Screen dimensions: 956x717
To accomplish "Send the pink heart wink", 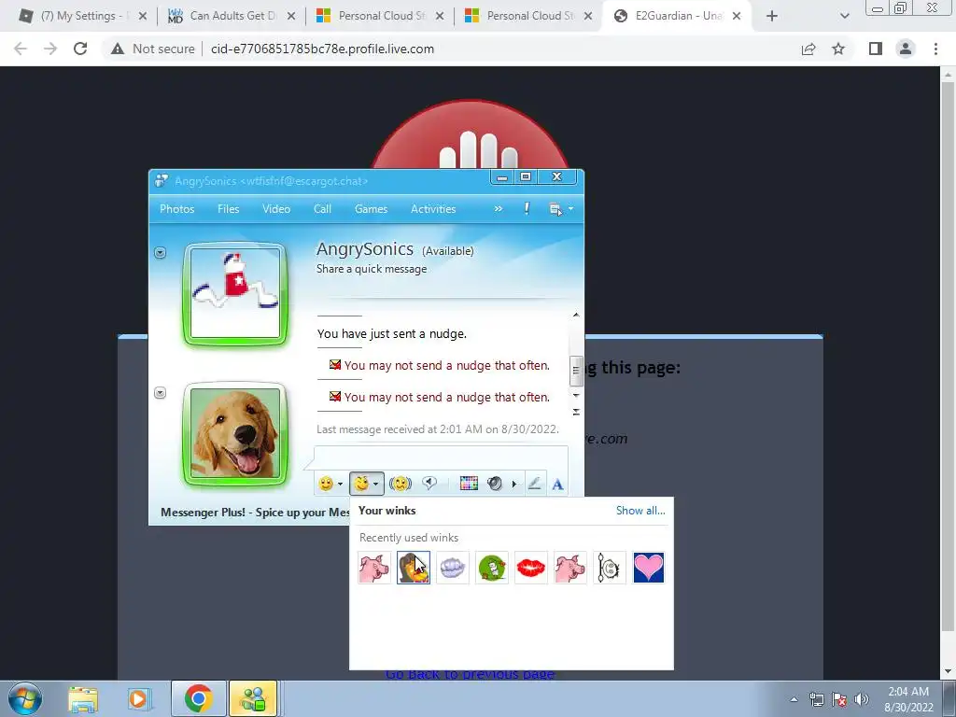I will [648, 568].
